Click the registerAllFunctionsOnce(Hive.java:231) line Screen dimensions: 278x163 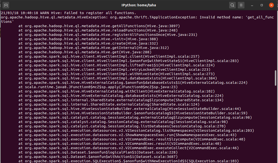pyautogui.click(x=108, y=35)
